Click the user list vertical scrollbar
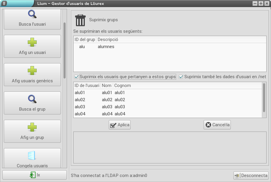The image size is (271, 182). point(264,97)
